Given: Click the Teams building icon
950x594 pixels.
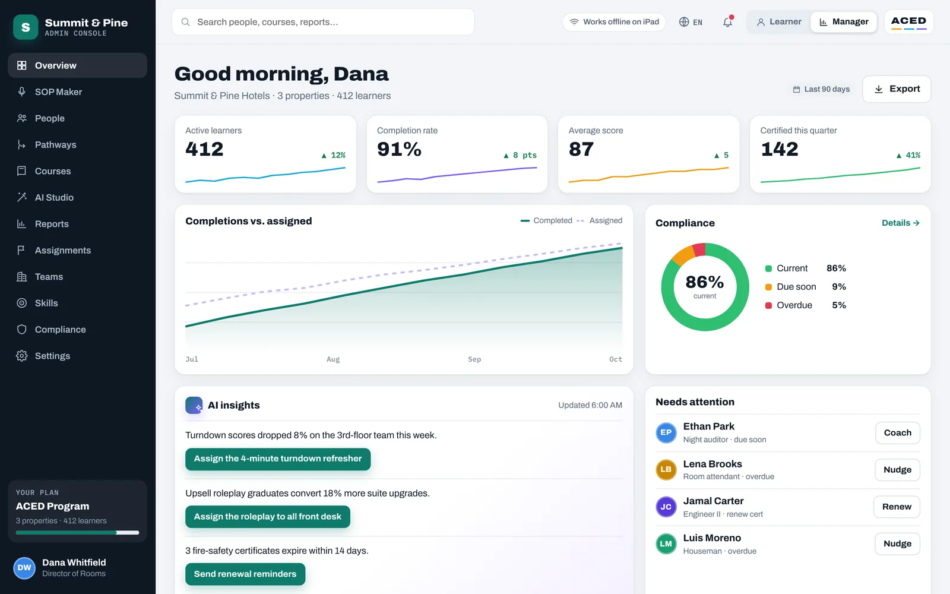Looking at the screenshot, I should pos(22,277).
